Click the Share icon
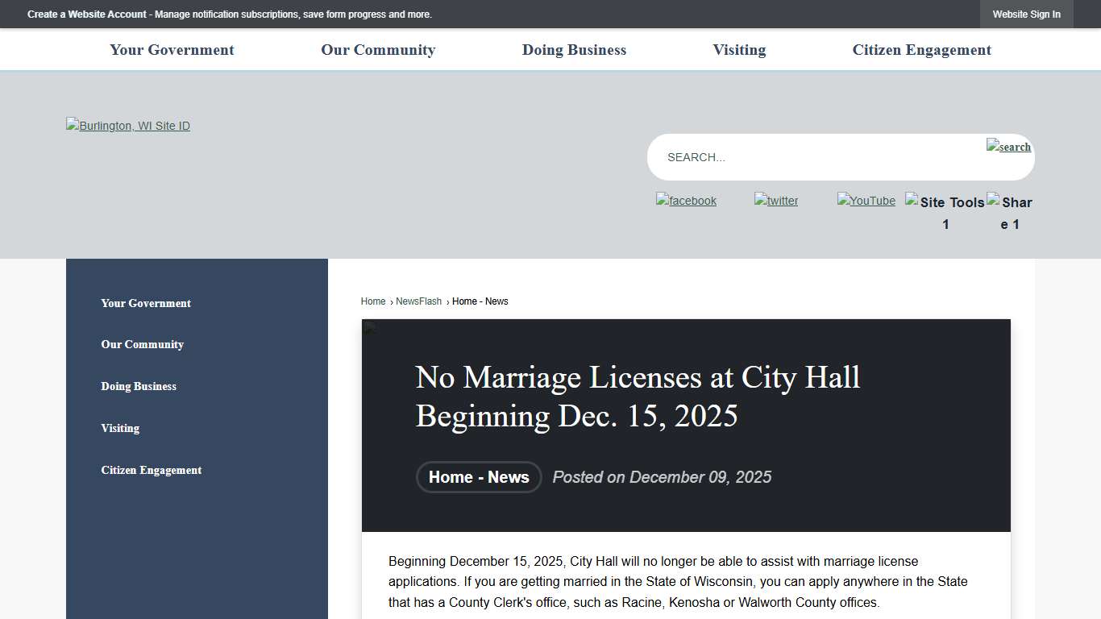 [1009, 212]
